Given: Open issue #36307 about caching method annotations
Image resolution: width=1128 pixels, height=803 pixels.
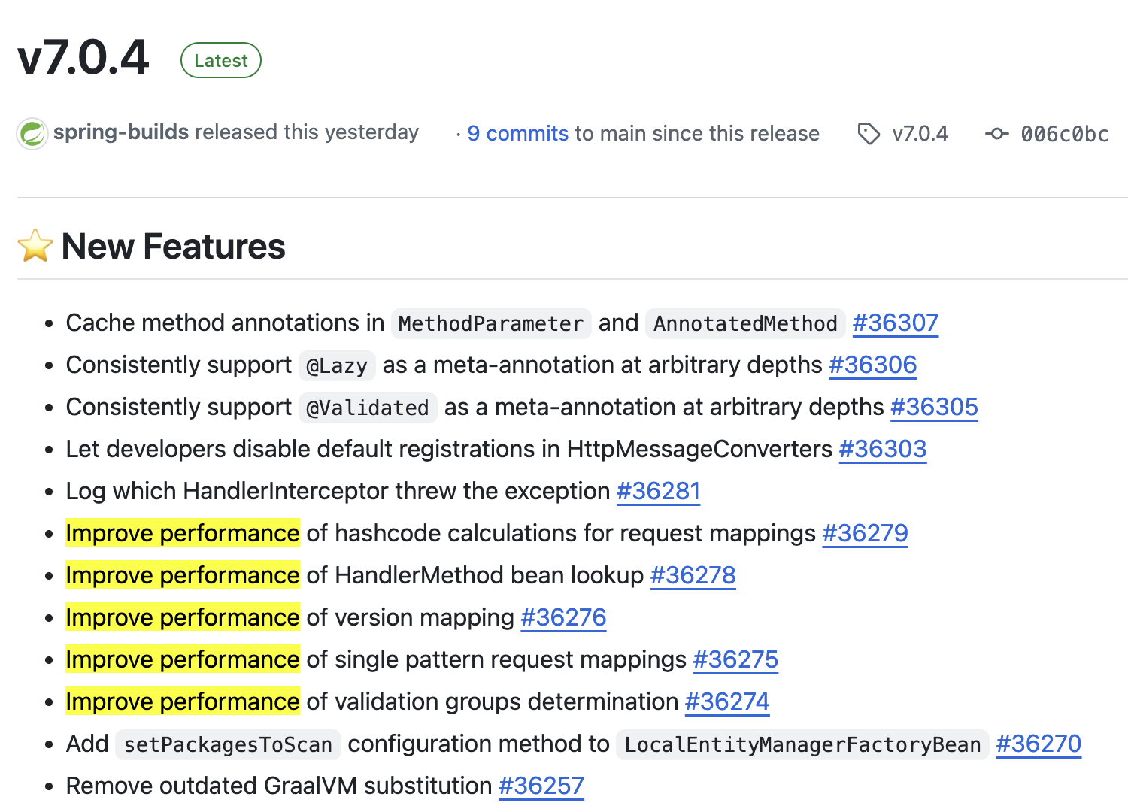Looking at the screenshot, I should (x=895, y=323).
